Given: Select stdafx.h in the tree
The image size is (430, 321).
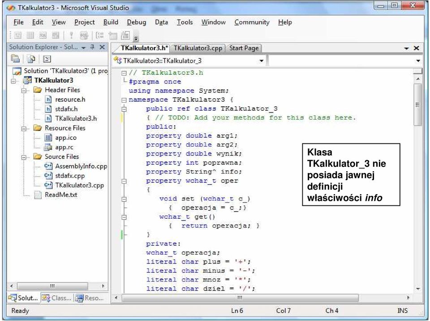Looking at the screenshot, I should pyautogui.click(x=61, y=109).
